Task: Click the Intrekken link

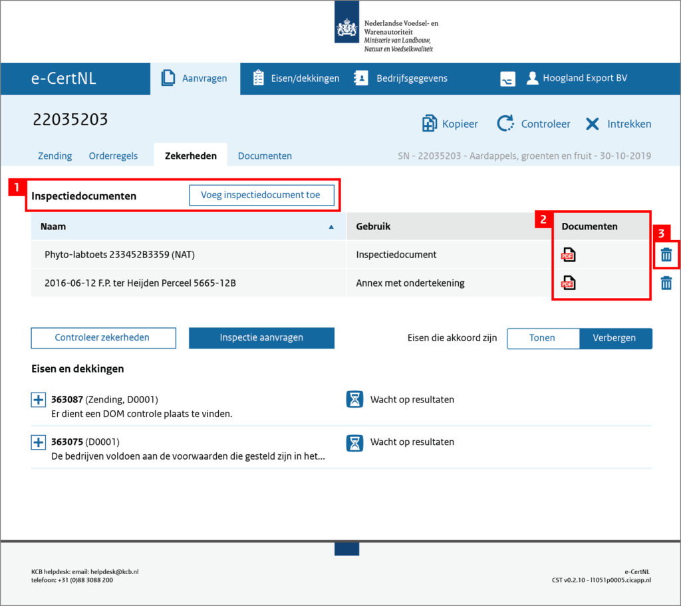Action: pos(629,124)
